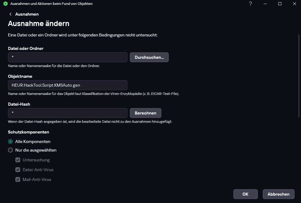The height and width of the screenshot is (203, 301).
Task: Click the Durchsuchen button
Action: (x=149, y=57)
